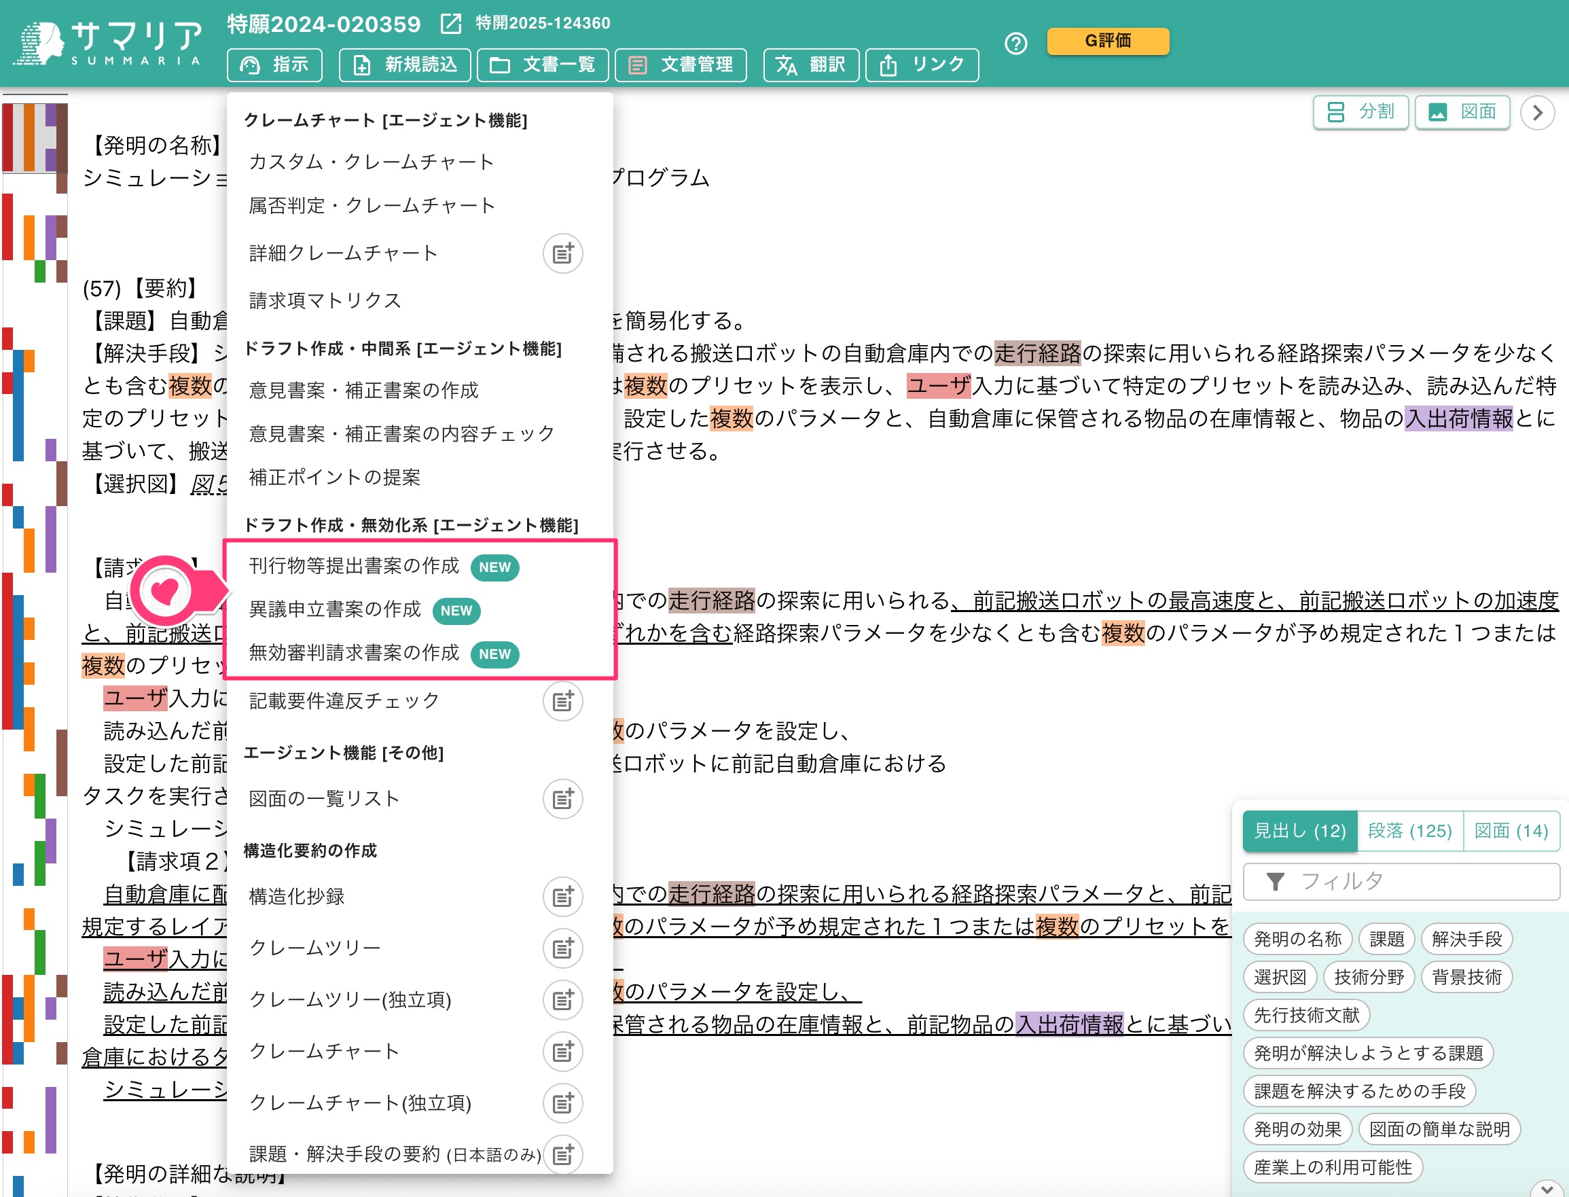Switch to 図面 (14) tab

pos(1511,831)
